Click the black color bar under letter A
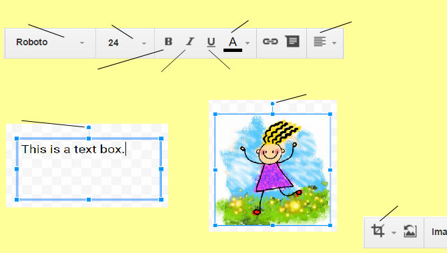This screenshot has width=447, height=253. click(x=233, y=50)
